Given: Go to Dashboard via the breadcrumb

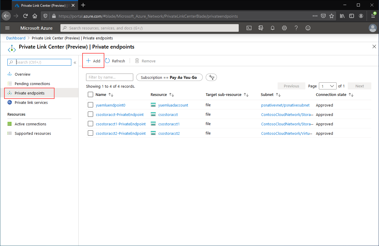Looking at the screenshot, I should tap(16, 38).
